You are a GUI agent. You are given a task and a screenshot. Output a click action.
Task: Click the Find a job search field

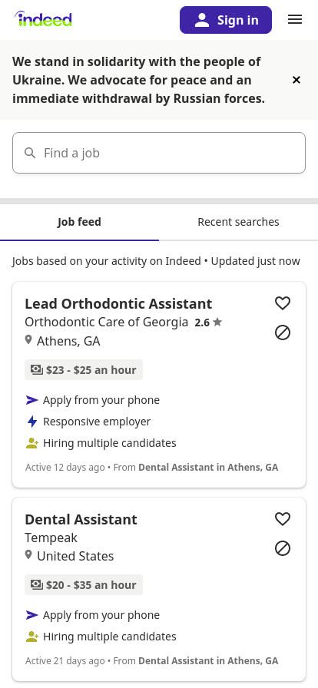coord(159,153)
